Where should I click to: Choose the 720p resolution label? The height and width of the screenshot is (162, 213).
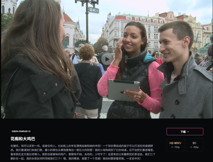(177, 147)
